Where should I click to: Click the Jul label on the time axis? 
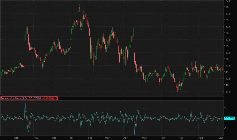(181, 138)
